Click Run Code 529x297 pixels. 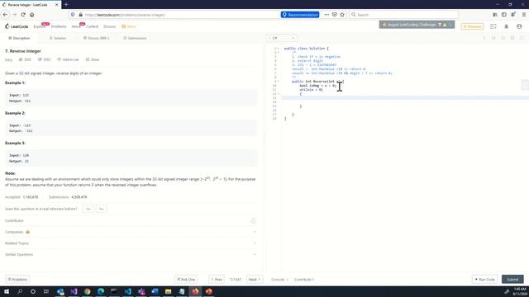click(485, 280)
